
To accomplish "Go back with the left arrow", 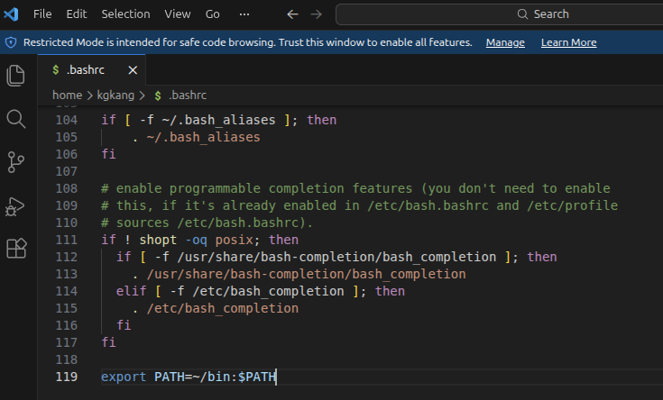I will [292, 14].
